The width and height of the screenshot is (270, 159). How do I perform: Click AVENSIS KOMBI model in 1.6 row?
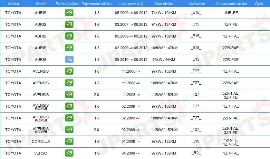(x=41, y=107)
